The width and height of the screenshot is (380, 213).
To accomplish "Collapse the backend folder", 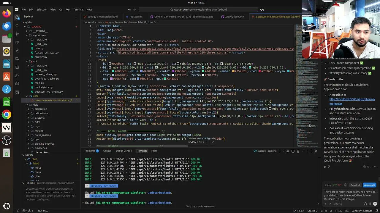I will click(x=25, y=27).
